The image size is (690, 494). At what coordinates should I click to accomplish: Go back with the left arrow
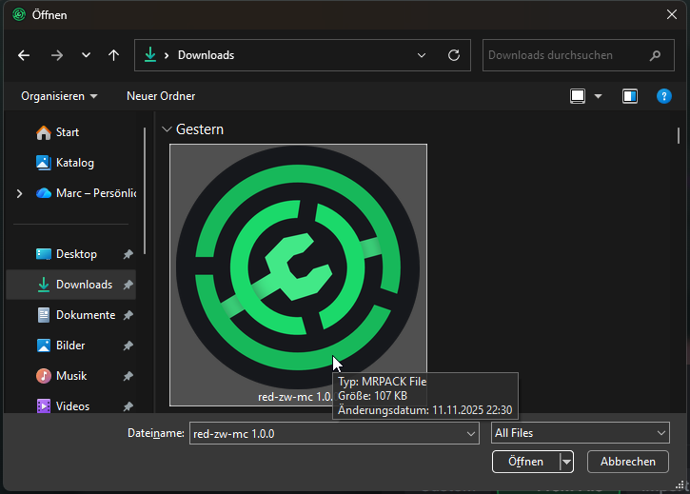point(24,55)
